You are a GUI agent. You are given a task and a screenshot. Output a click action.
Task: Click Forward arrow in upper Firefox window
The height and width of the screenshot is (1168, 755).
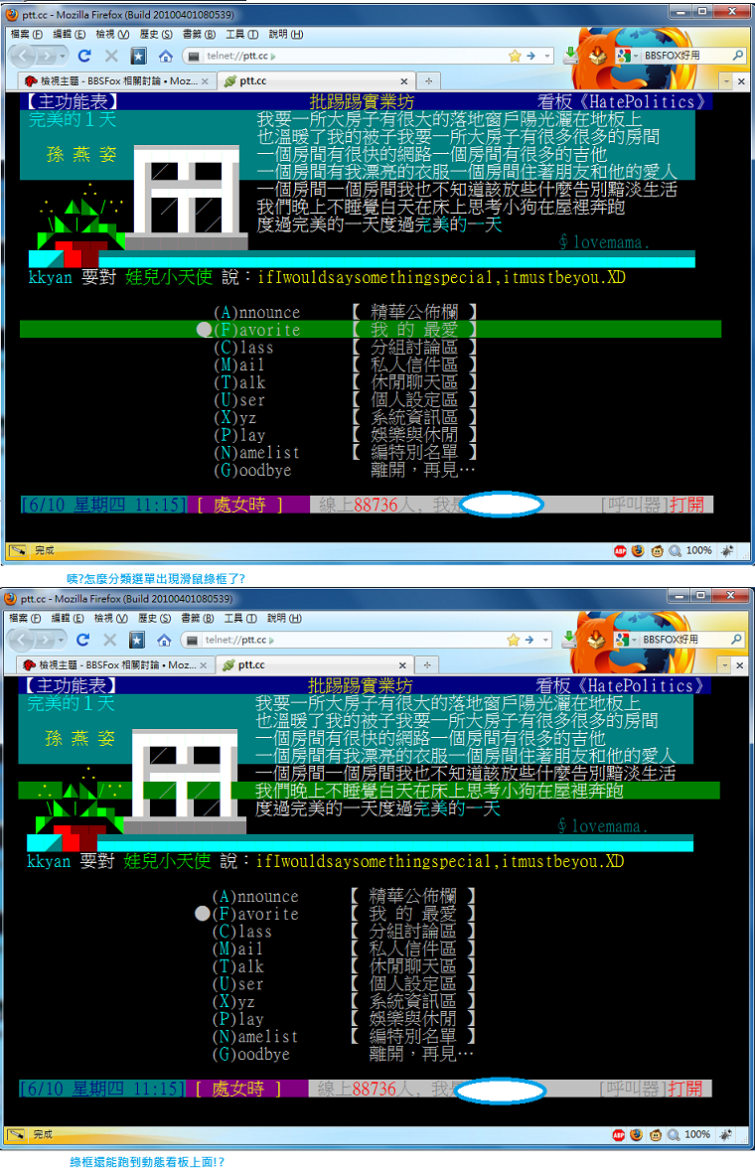click(47, 56)
